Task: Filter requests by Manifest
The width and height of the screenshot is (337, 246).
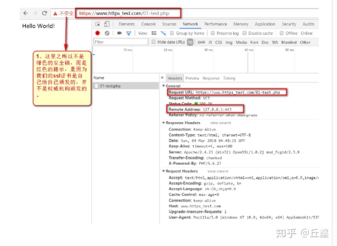Action: tap(289, 42)
